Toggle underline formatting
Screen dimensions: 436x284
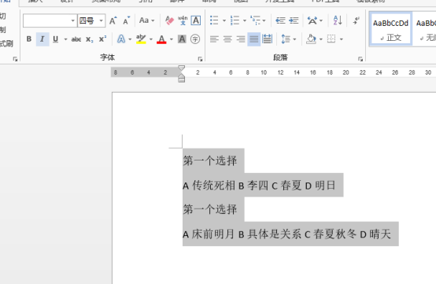pyautogui.click(x=56, y=39)
